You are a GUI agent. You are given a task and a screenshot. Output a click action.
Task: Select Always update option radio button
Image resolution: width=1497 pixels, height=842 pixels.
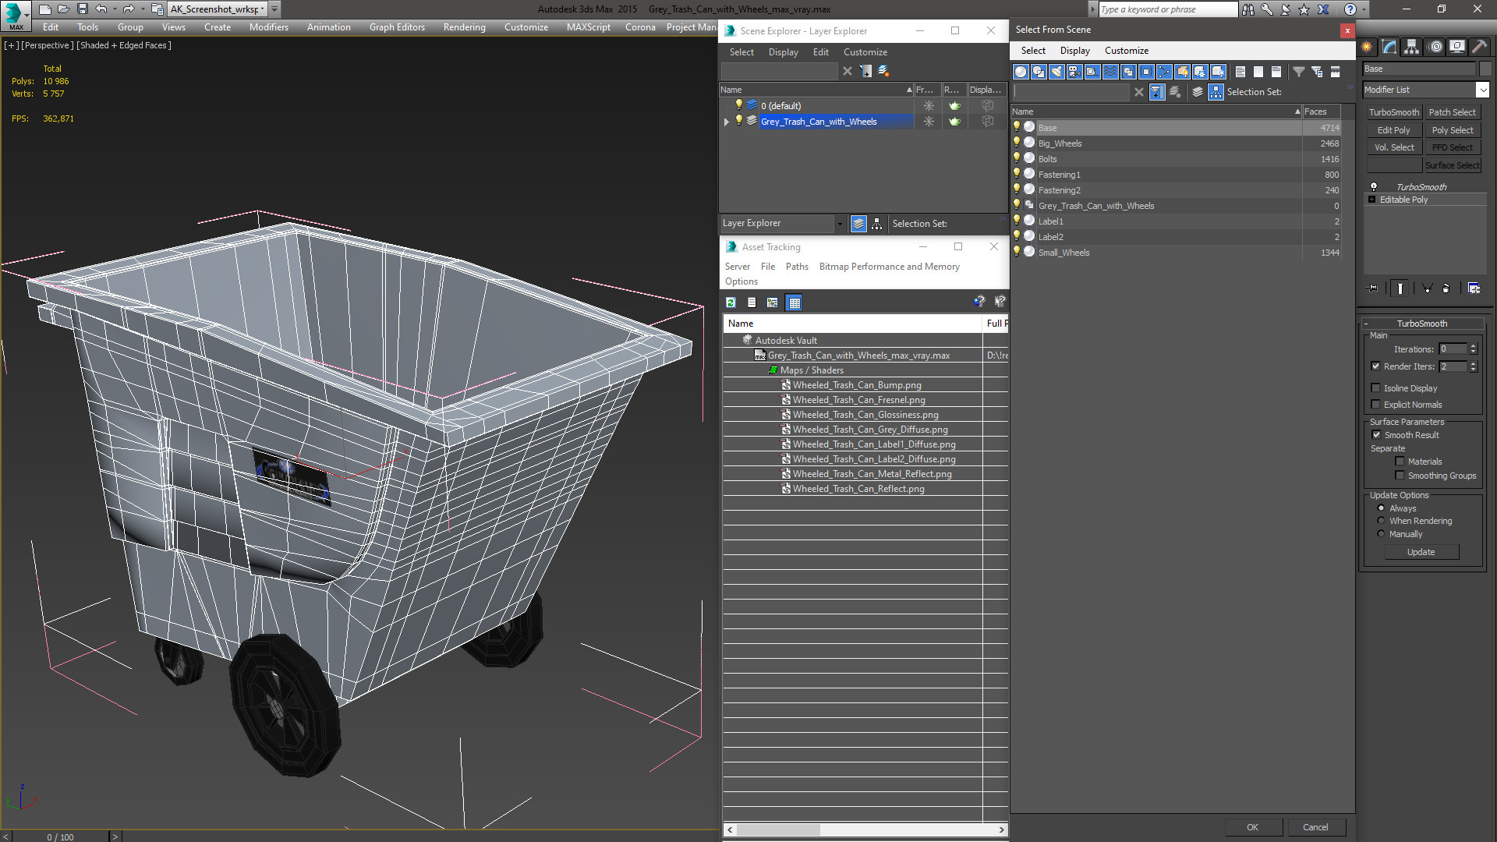[x=1381, y=508]
